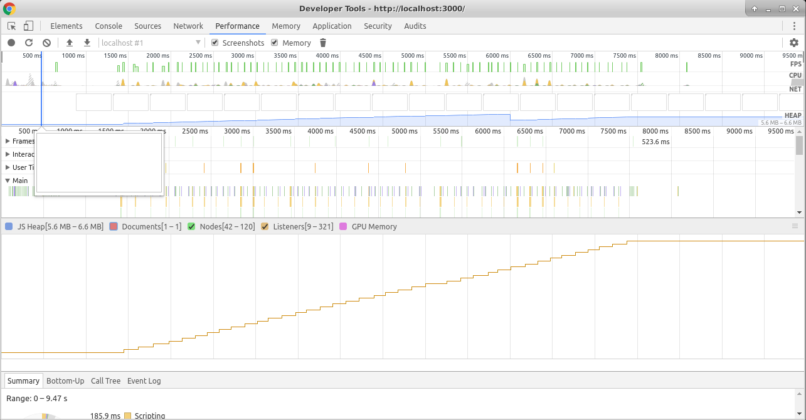Click the NET overview label

(x=795, y=89)
